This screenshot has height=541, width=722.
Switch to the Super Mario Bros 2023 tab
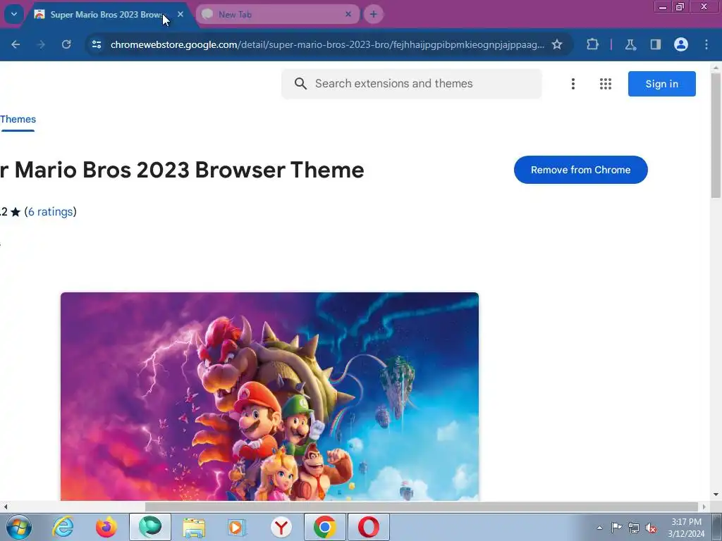coord(107,15)
